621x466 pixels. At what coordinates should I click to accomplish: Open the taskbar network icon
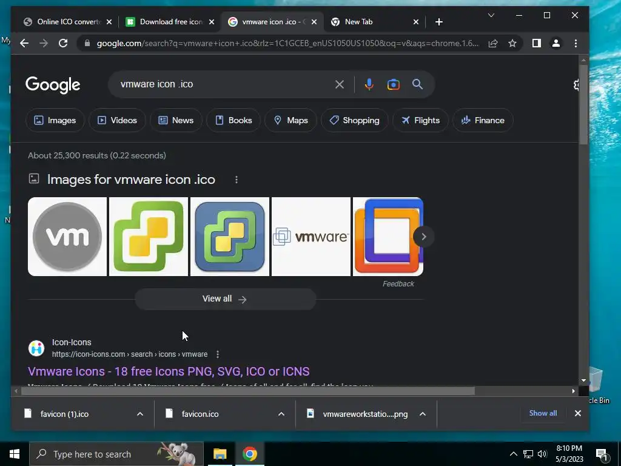point(528,454)
